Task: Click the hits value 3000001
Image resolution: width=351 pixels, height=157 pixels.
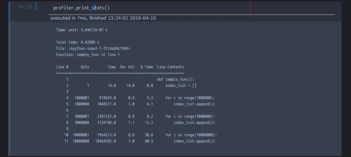Action: 82,117
